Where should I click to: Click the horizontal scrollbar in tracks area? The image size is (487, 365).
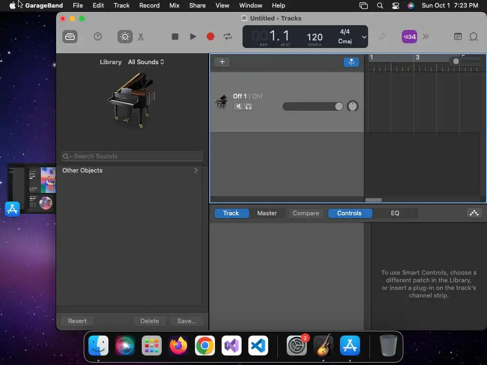(x=373, y=200)
